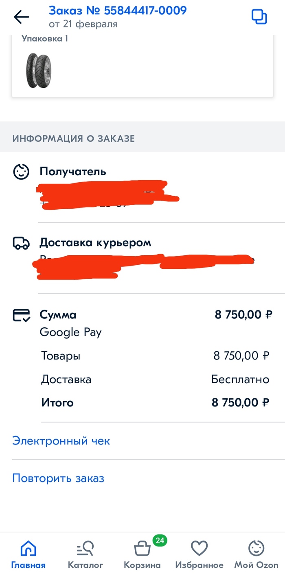Open the Избранное favorites tab

click(199, 554)
